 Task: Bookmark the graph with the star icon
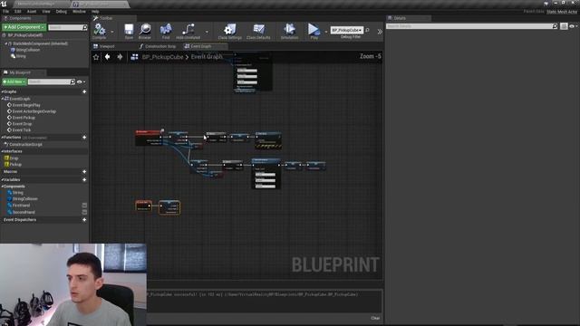96,57
